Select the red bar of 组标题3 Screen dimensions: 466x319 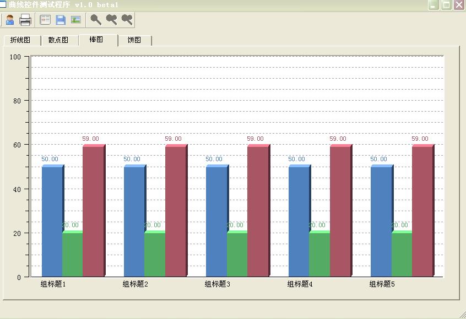(258, 212)
